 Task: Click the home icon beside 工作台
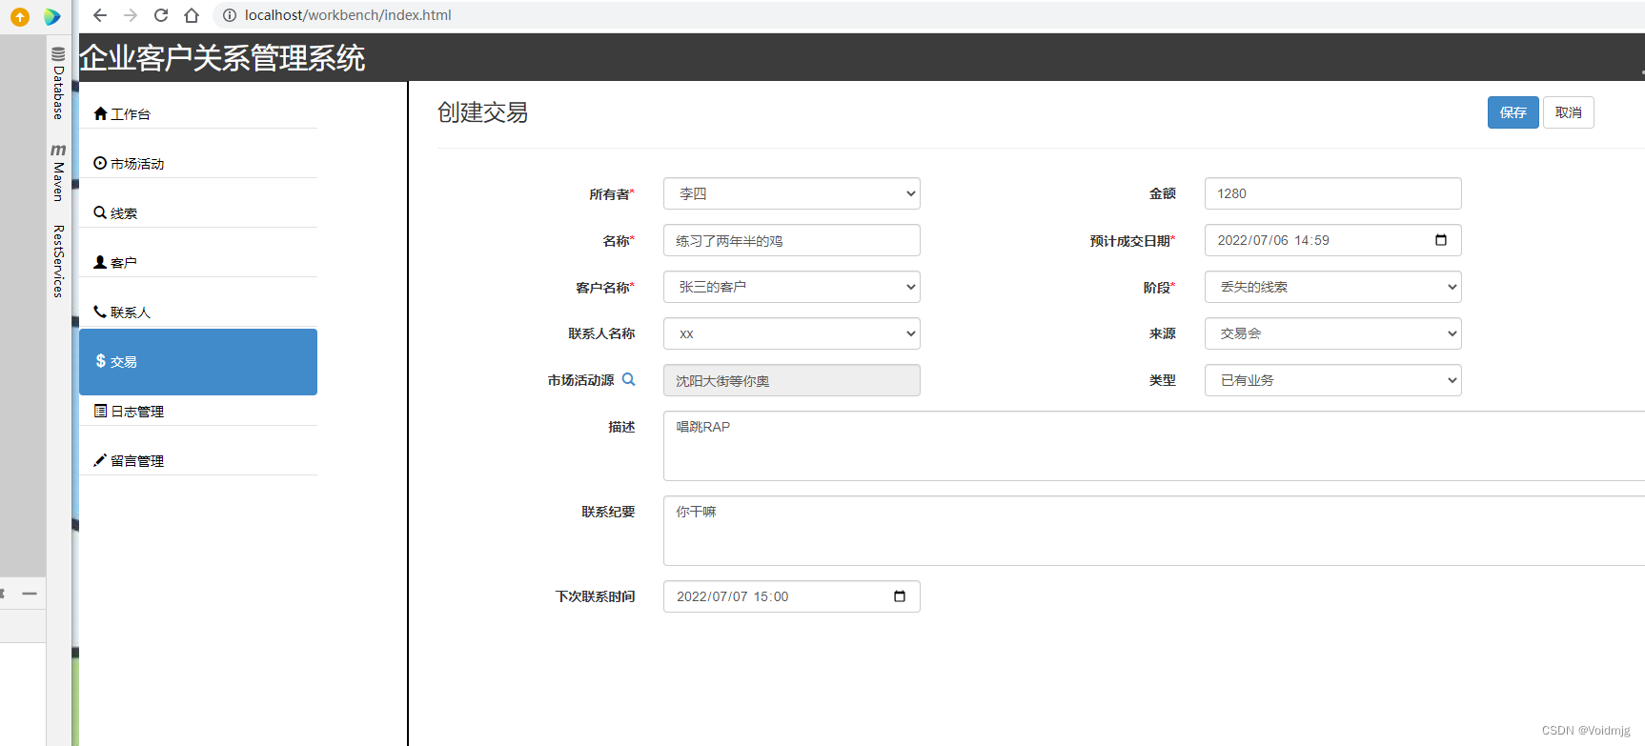tap(100, 113)
